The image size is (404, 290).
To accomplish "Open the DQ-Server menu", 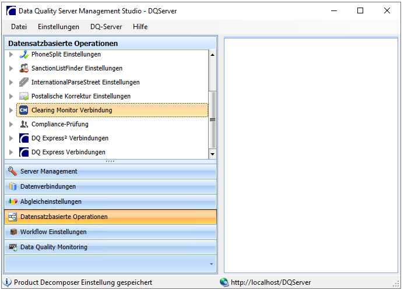I will click(106, 27).
